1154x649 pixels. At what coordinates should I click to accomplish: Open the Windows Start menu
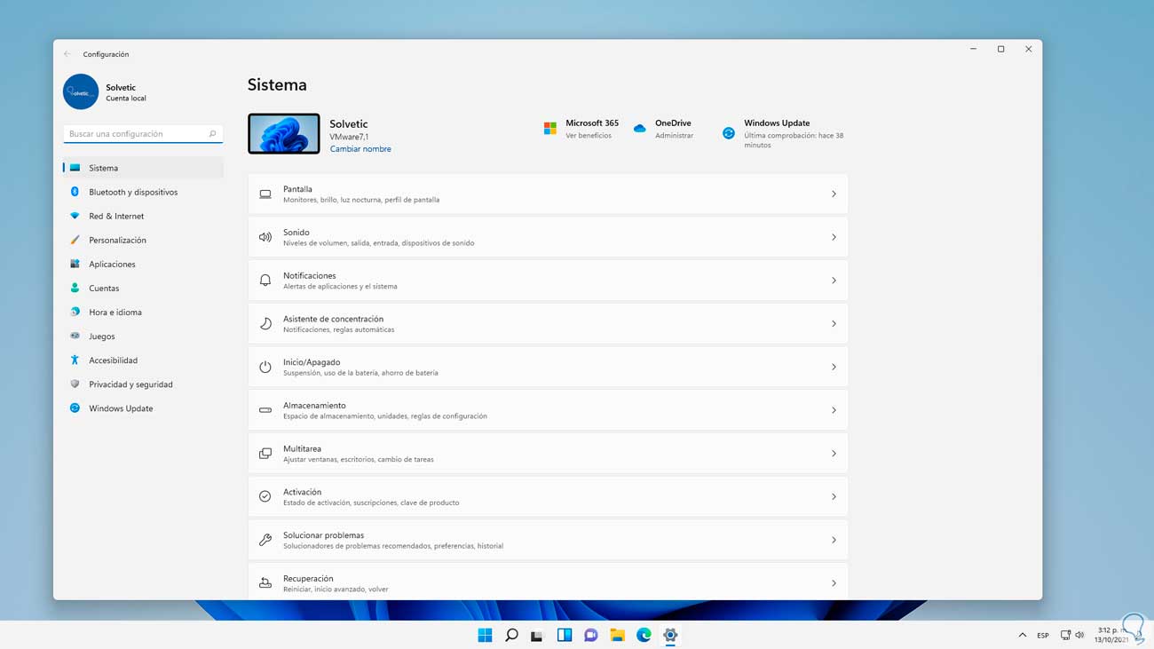(485, 635)
